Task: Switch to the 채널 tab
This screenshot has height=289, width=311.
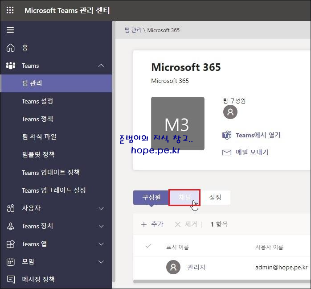Action: pyautogui.click(x=184, y=198)
